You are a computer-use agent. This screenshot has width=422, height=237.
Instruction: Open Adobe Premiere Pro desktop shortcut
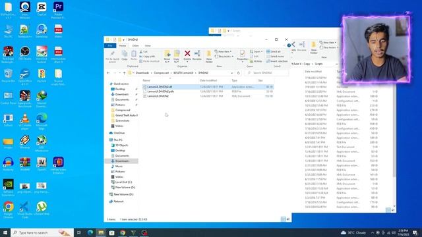[59, 11]
